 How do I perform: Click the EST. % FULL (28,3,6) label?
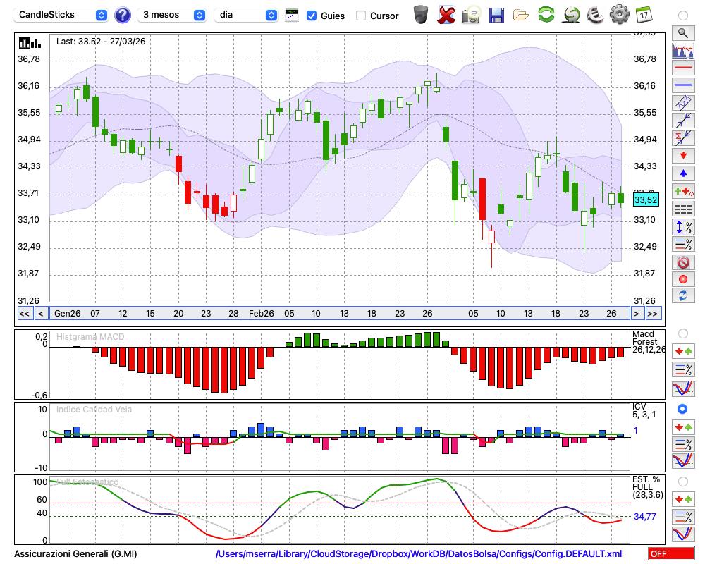(x=647, y=486)
